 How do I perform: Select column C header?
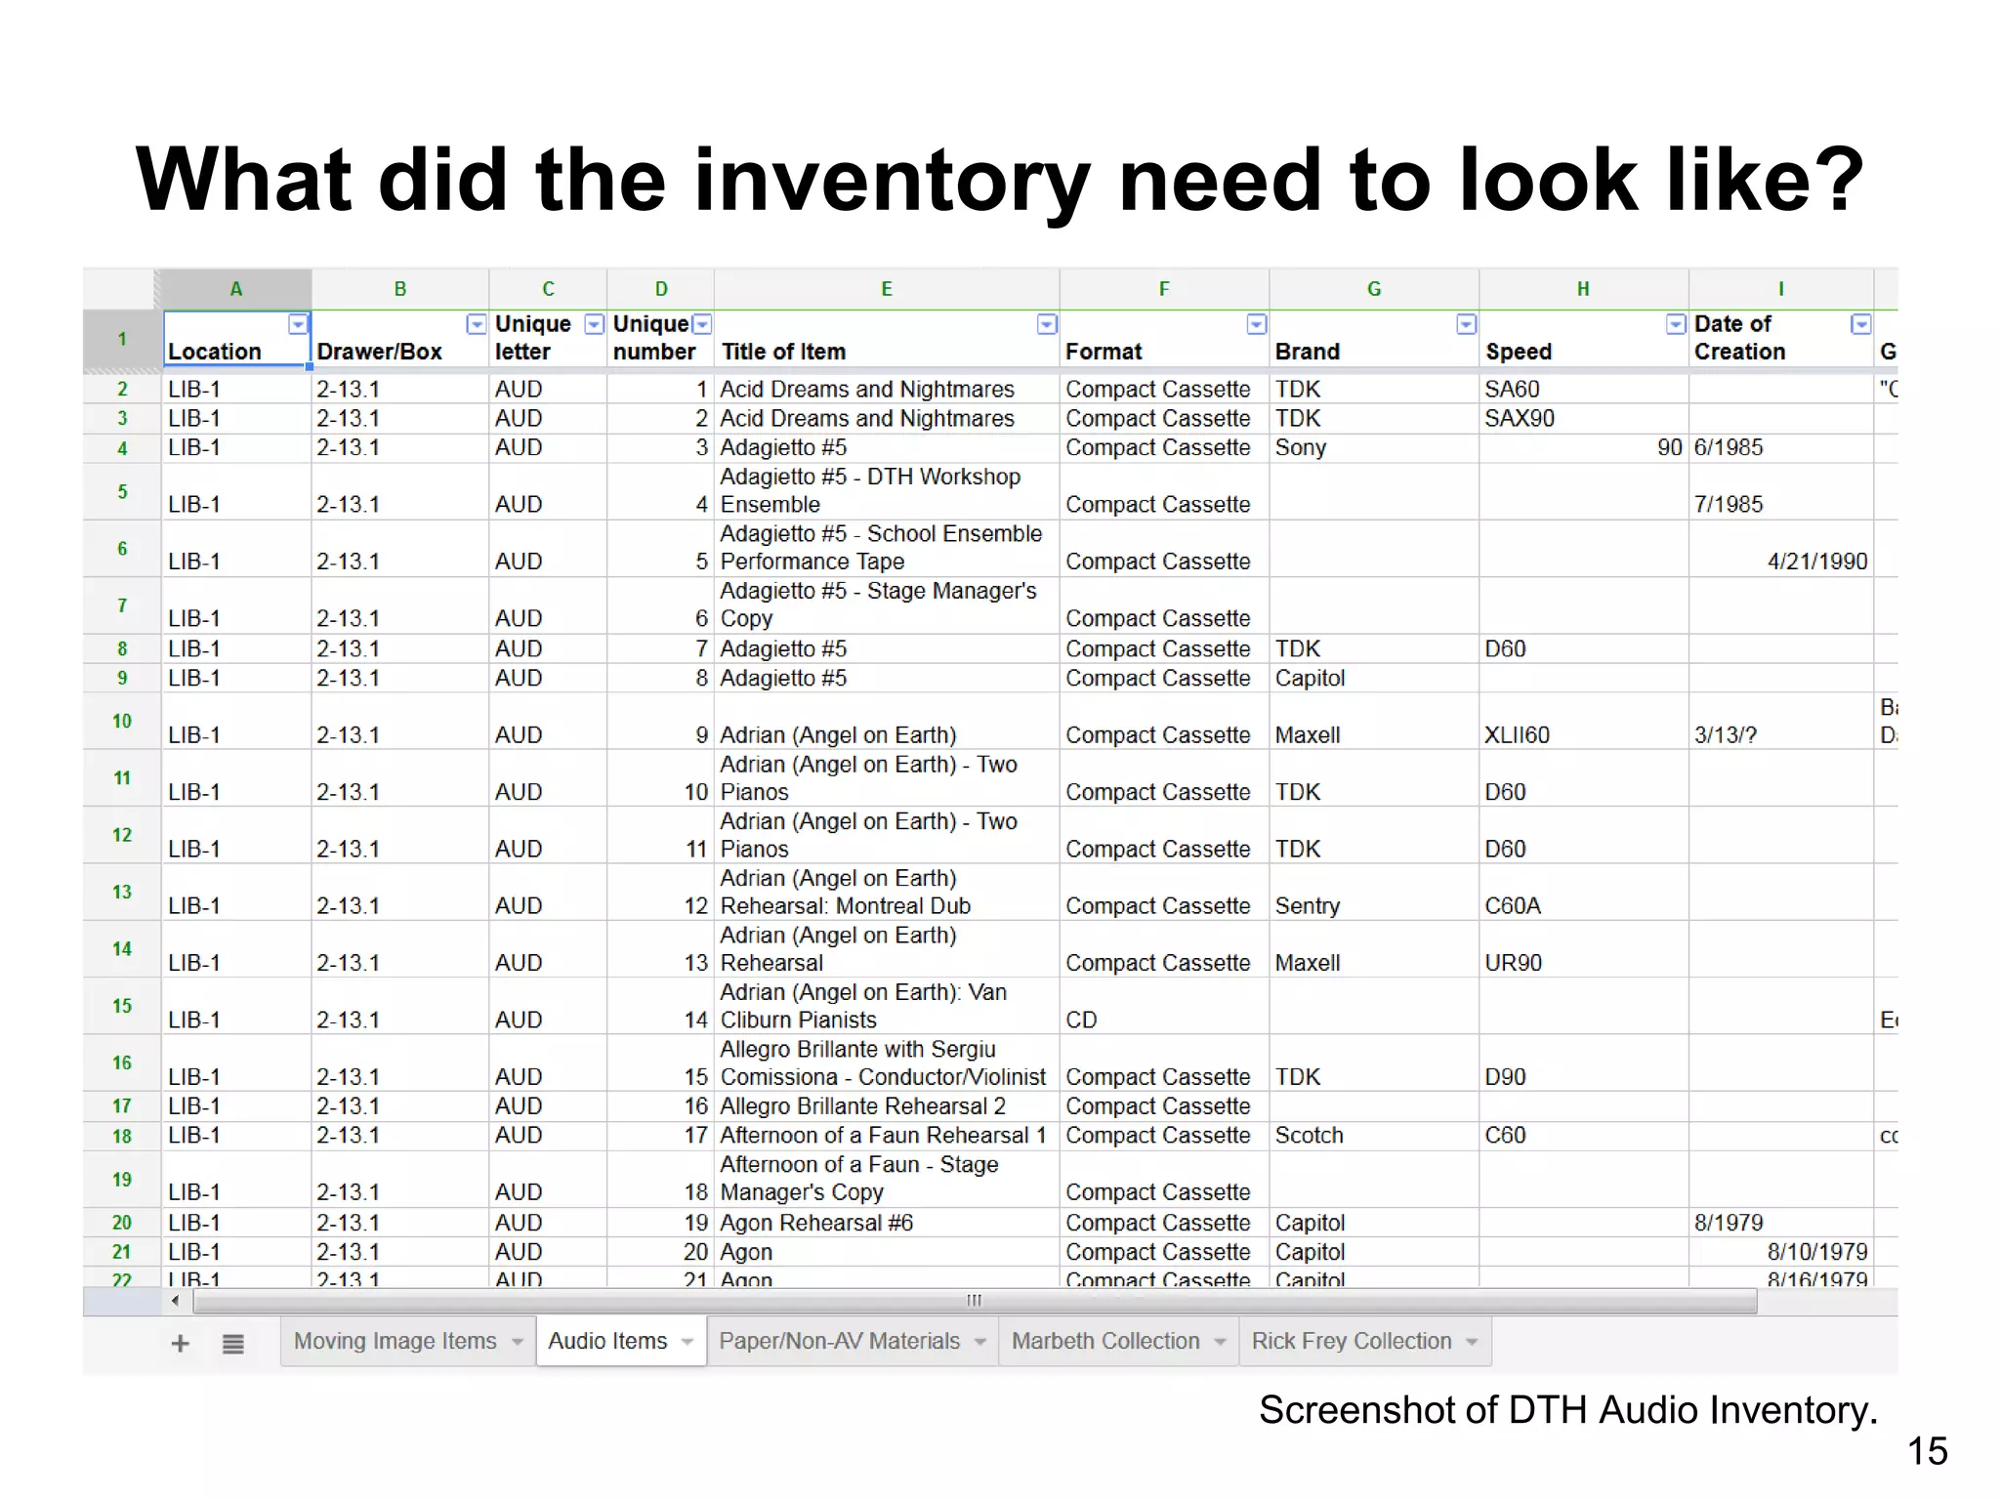(x=548, y=289)
